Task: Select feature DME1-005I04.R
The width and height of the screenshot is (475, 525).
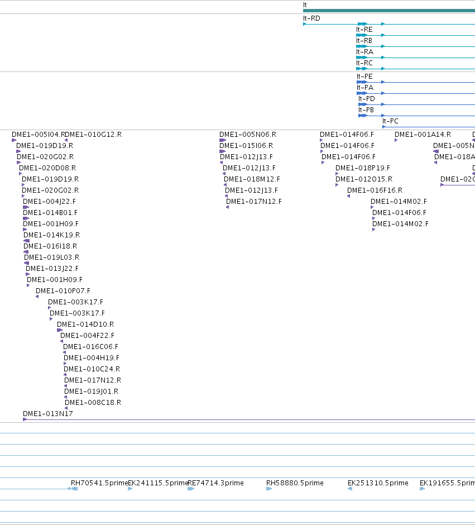Action: pos(38,134)
